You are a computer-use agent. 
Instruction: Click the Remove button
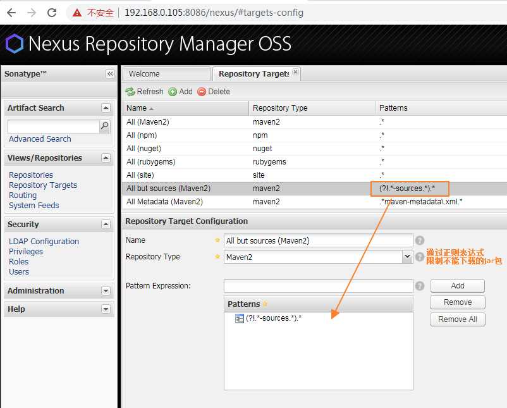457,302
